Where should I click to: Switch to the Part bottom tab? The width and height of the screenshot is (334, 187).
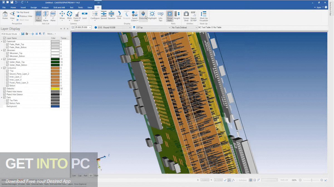pyautogui.click(x=85, y=176)
